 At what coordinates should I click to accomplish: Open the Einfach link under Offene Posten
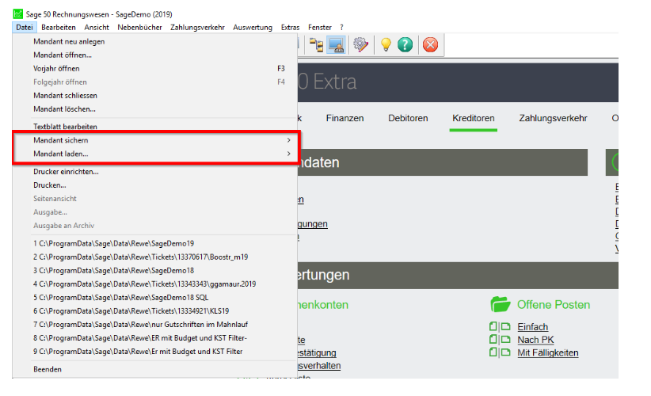533,327
